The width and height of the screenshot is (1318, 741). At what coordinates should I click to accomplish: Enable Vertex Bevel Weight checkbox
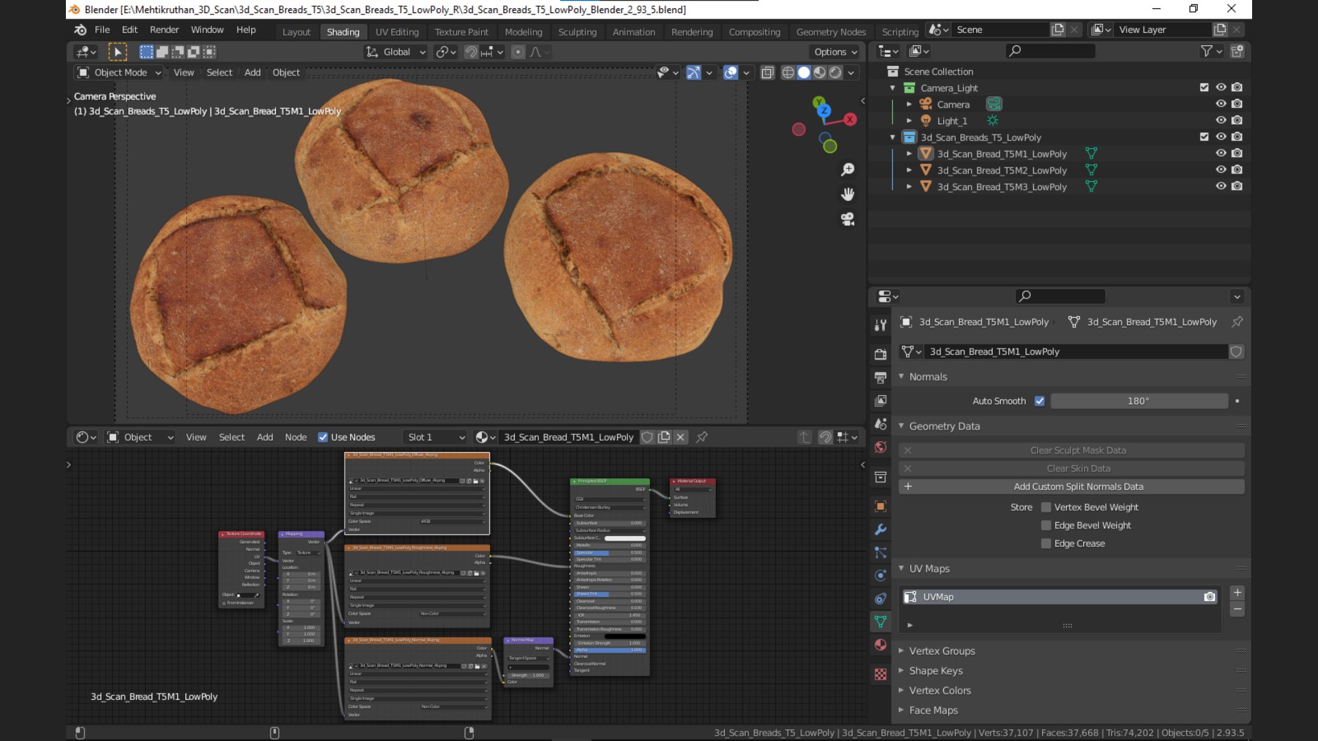click(1046, 507)
